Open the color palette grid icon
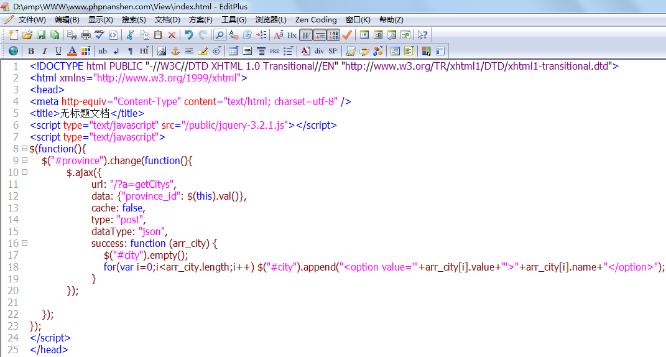The image size is (666, 357). (86, 51)
